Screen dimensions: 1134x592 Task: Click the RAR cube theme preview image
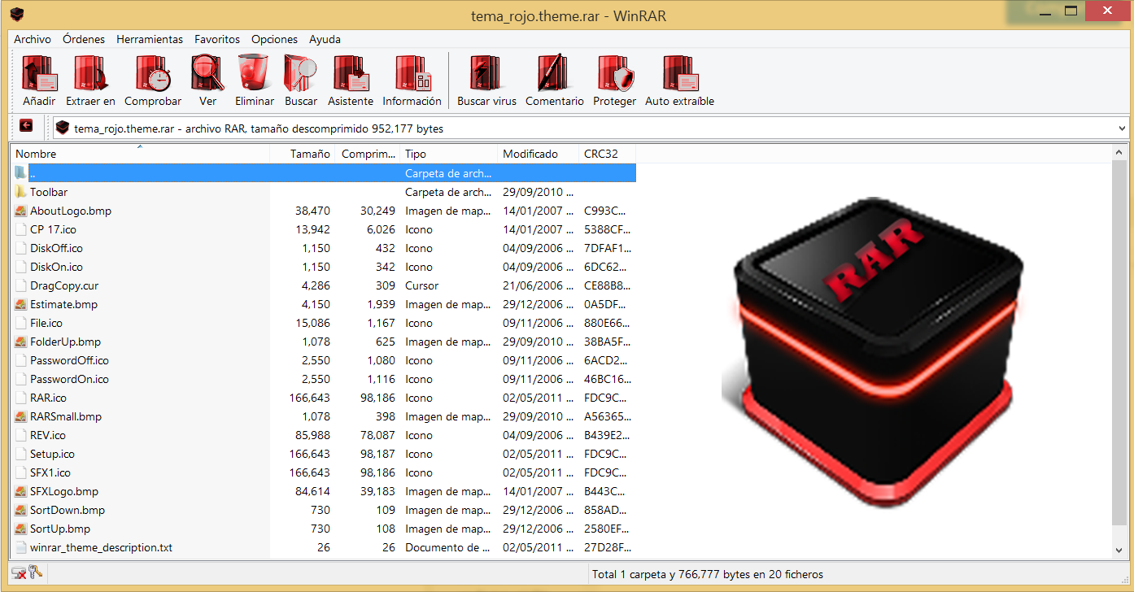tap(872, 352)
